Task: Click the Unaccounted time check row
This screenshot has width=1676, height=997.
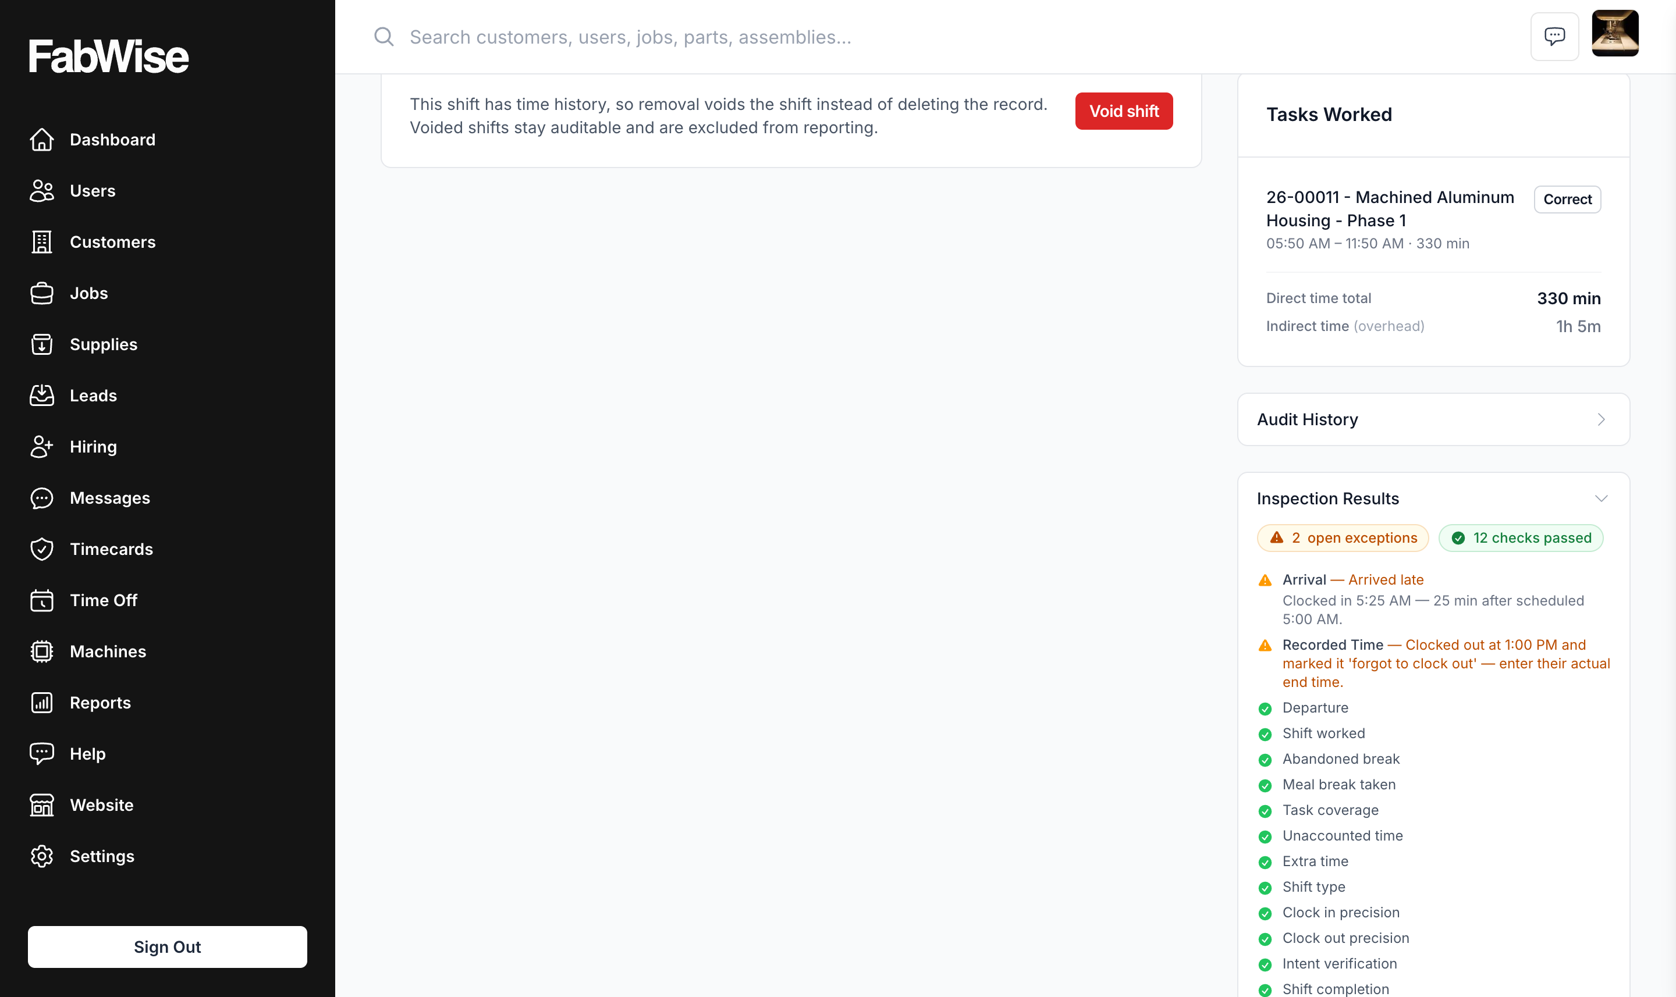Action: [1433, 836]
